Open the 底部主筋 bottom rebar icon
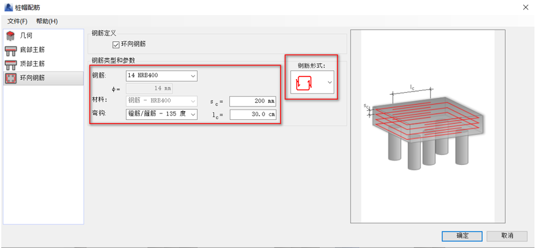 [x=11, y=50]
